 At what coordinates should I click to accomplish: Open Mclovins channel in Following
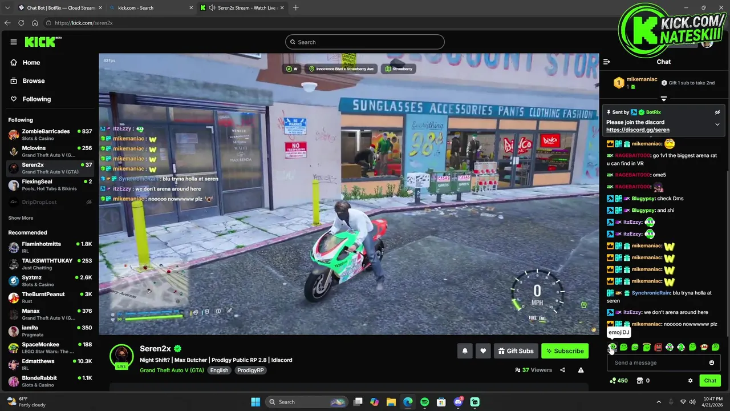(x=50, y=151)
